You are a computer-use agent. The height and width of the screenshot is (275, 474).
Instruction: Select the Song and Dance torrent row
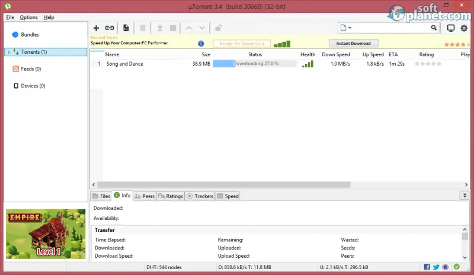click(280, 64)
